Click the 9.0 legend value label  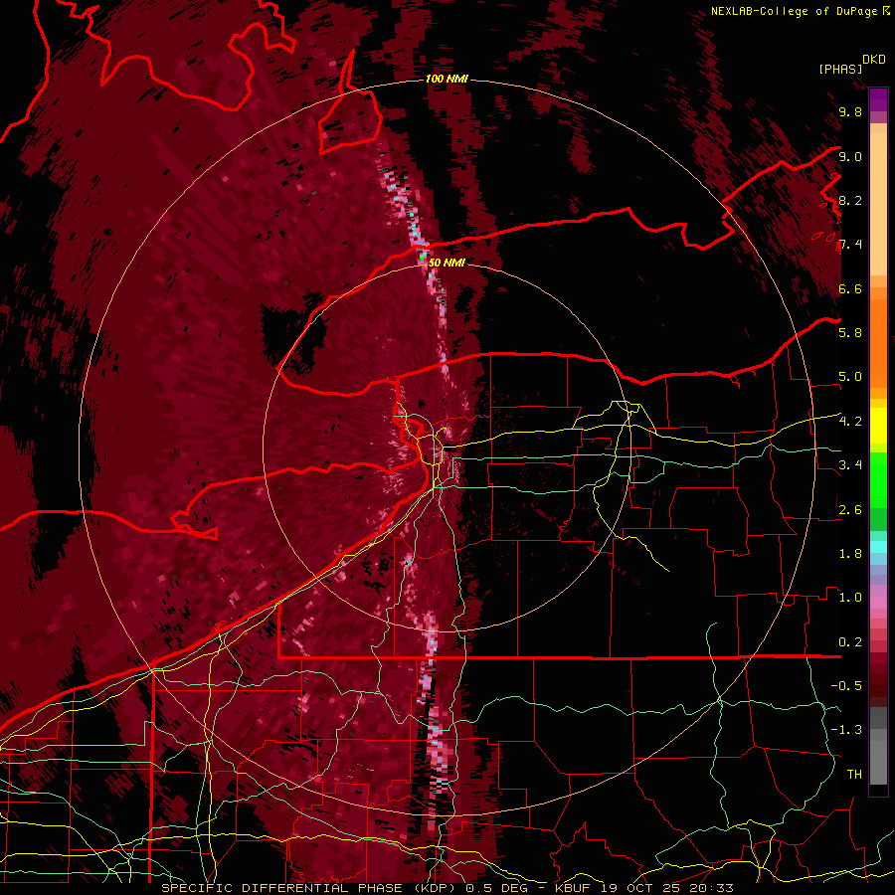pos(850,156)
